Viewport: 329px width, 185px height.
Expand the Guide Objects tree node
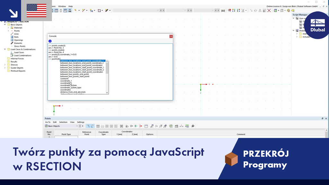pos(5,68)
